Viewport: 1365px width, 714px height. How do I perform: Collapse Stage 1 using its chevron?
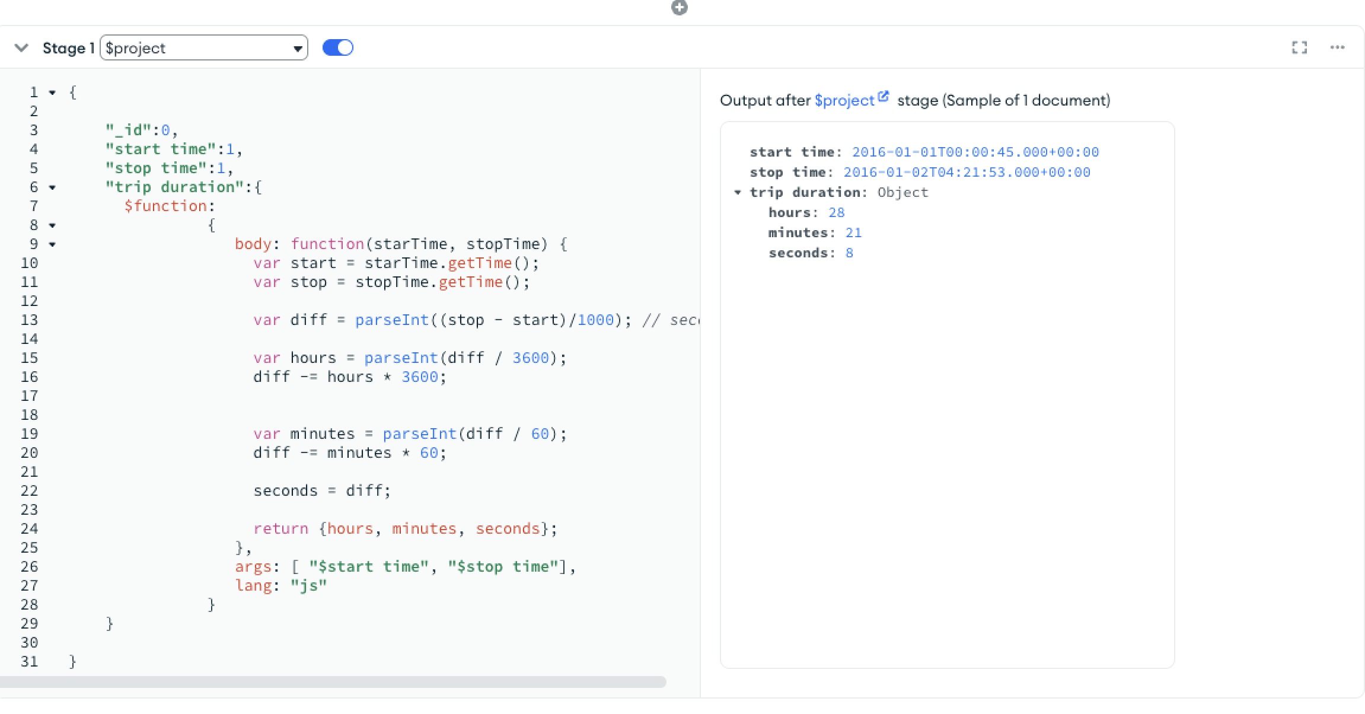pos(21,48)
